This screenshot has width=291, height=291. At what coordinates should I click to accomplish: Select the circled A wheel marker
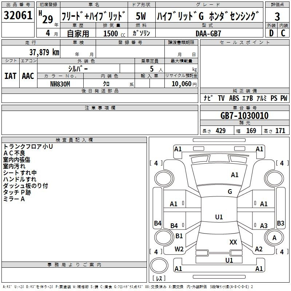pos(275,238)
